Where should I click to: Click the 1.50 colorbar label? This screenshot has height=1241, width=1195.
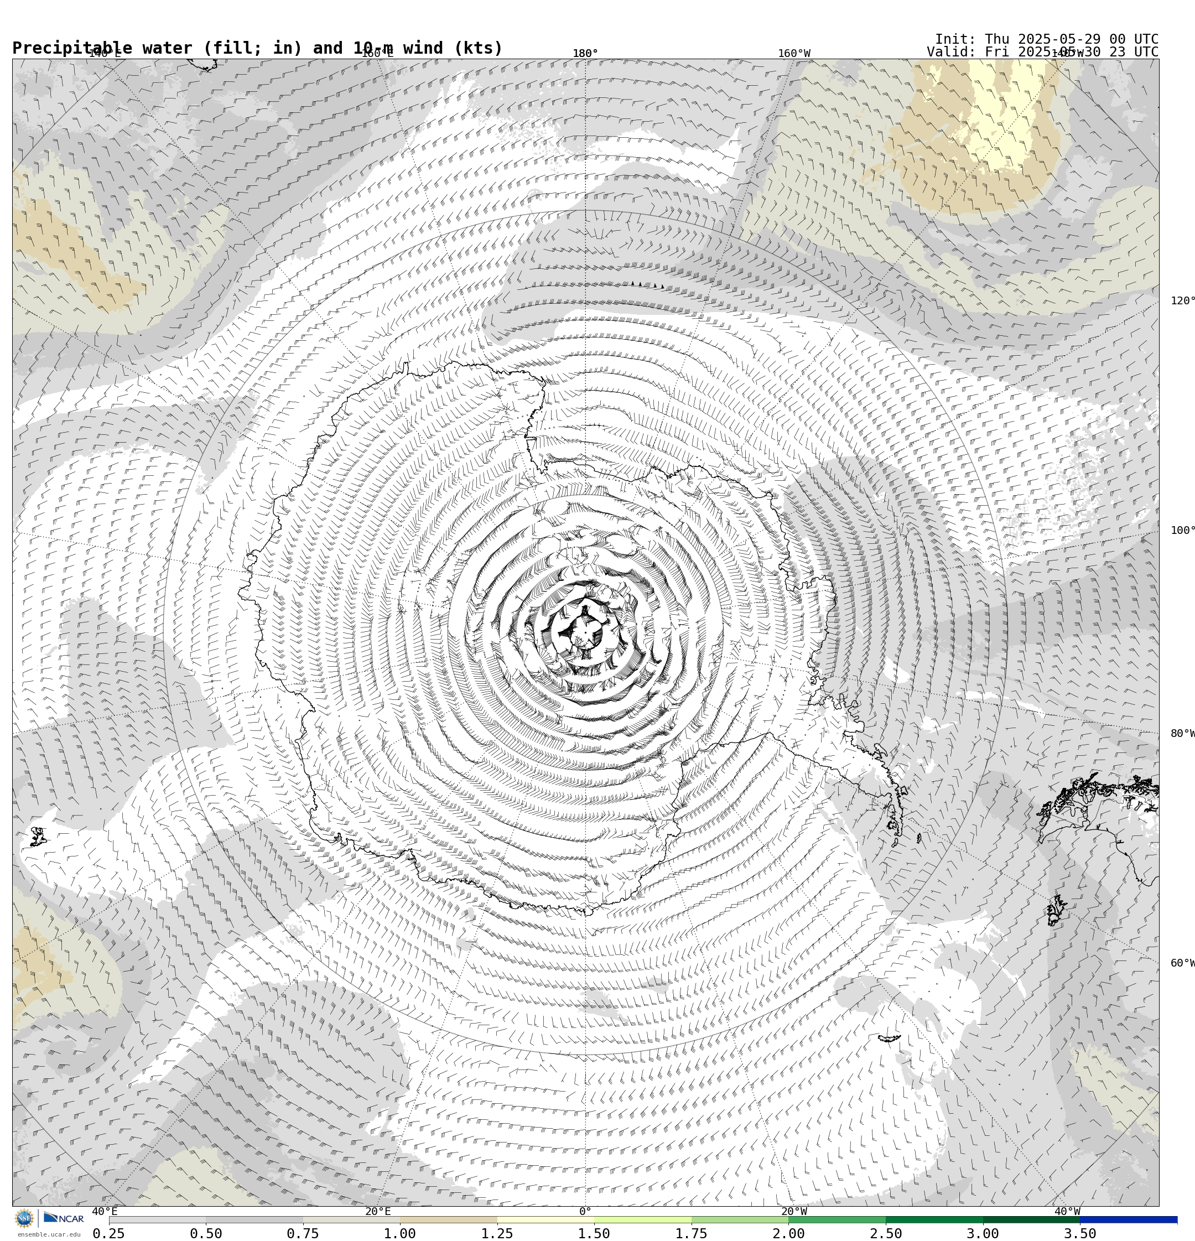coord(594,1233)
